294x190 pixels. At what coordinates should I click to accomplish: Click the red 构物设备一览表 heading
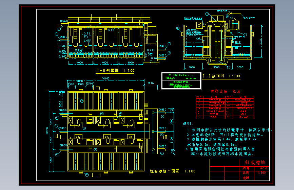pos(226,91)
